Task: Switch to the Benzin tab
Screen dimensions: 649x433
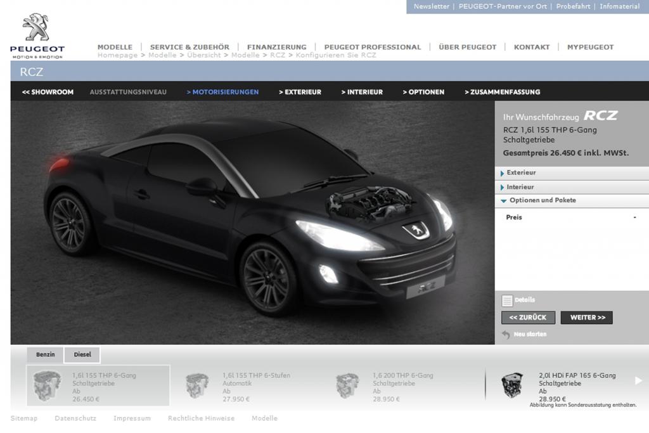Action: click(45, 355)
